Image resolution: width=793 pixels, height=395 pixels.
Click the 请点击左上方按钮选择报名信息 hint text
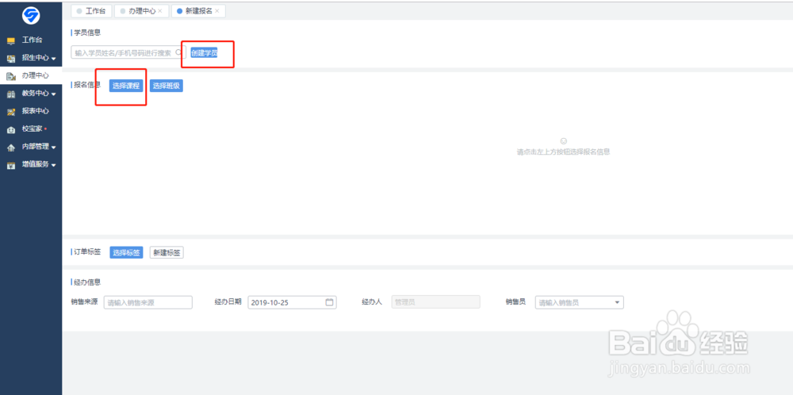pyautogui.click(x=563, y=151)
